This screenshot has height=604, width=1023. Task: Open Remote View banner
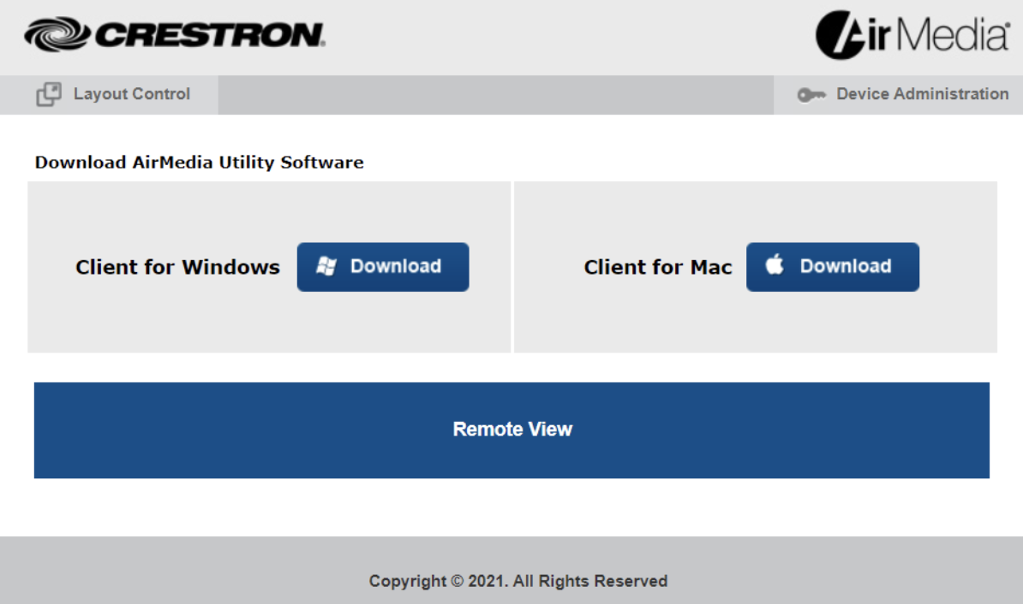pyautogui.click(x=511, y=429)
